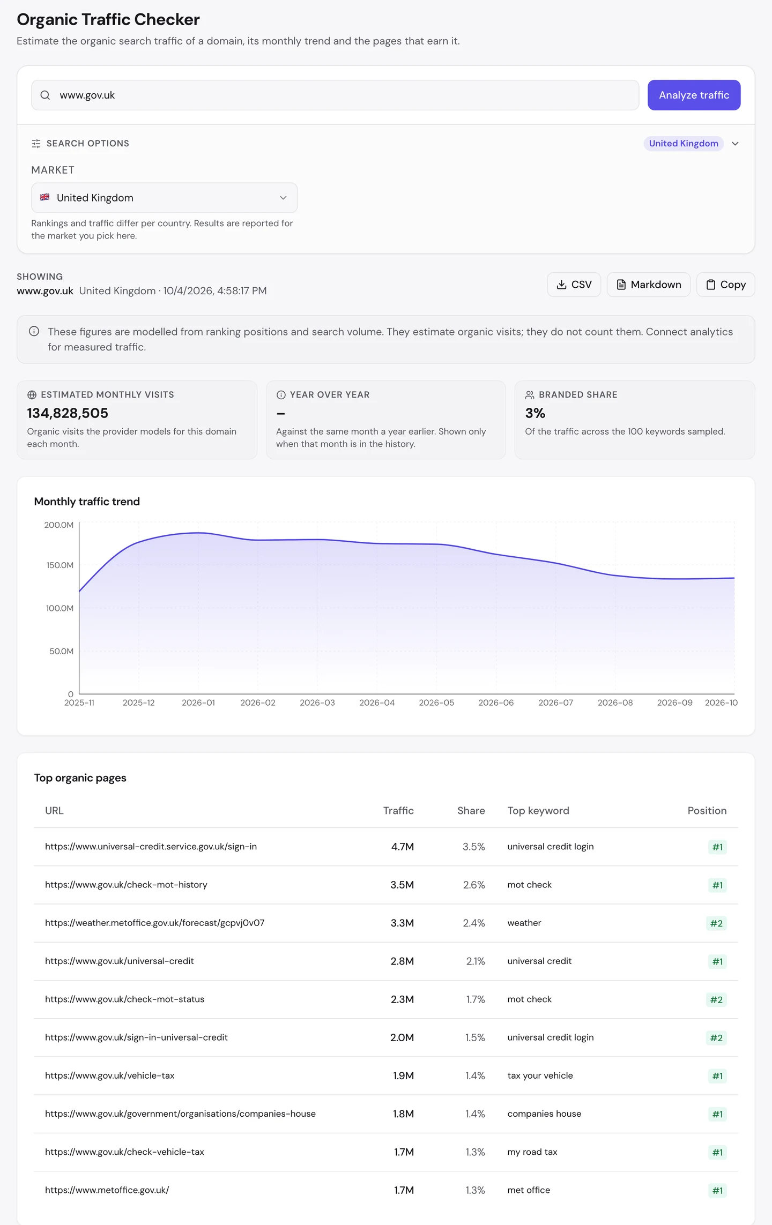Download results as CSV

[574, 285]
